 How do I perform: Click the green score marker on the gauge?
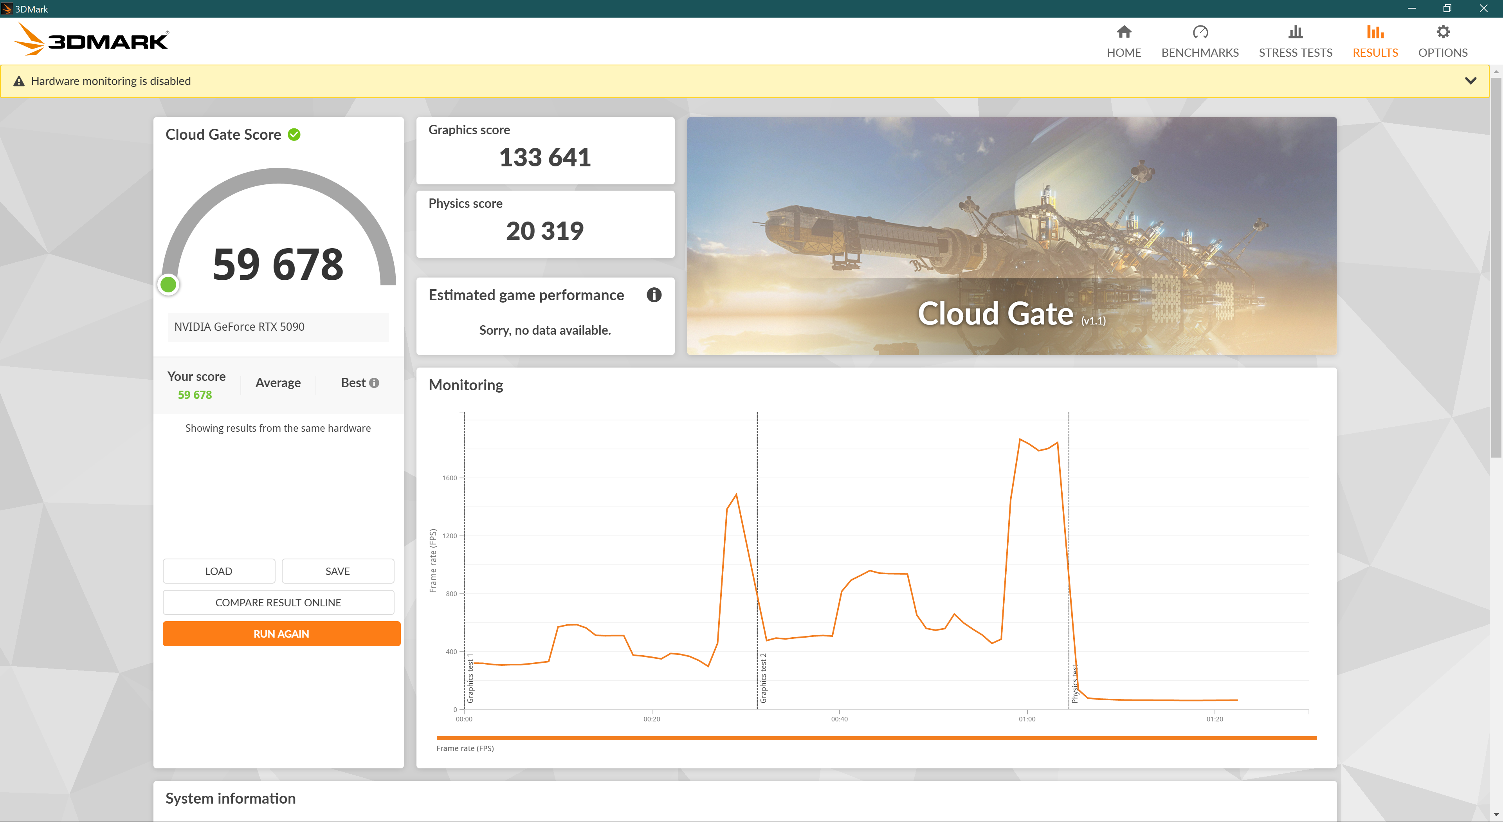[x=169, y=285]
